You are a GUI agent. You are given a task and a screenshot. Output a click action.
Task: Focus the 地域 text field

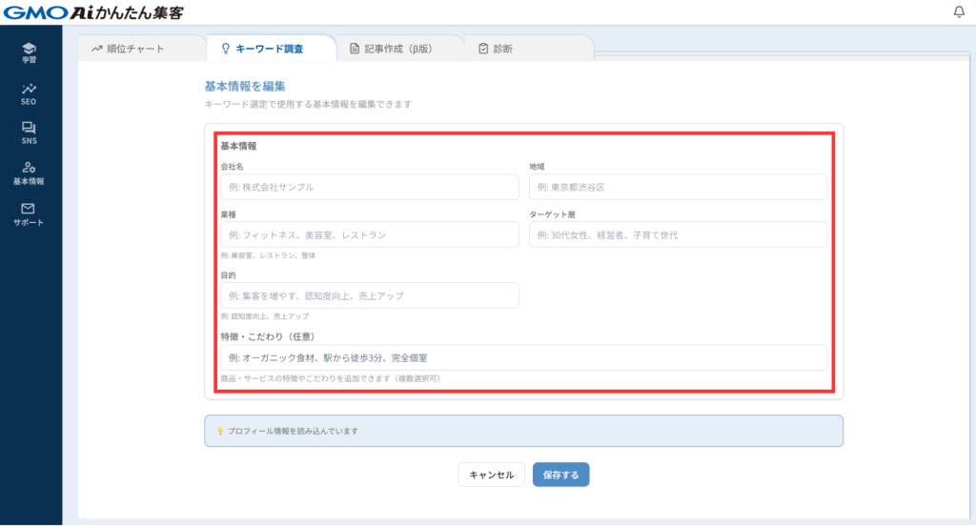(678, 187)
